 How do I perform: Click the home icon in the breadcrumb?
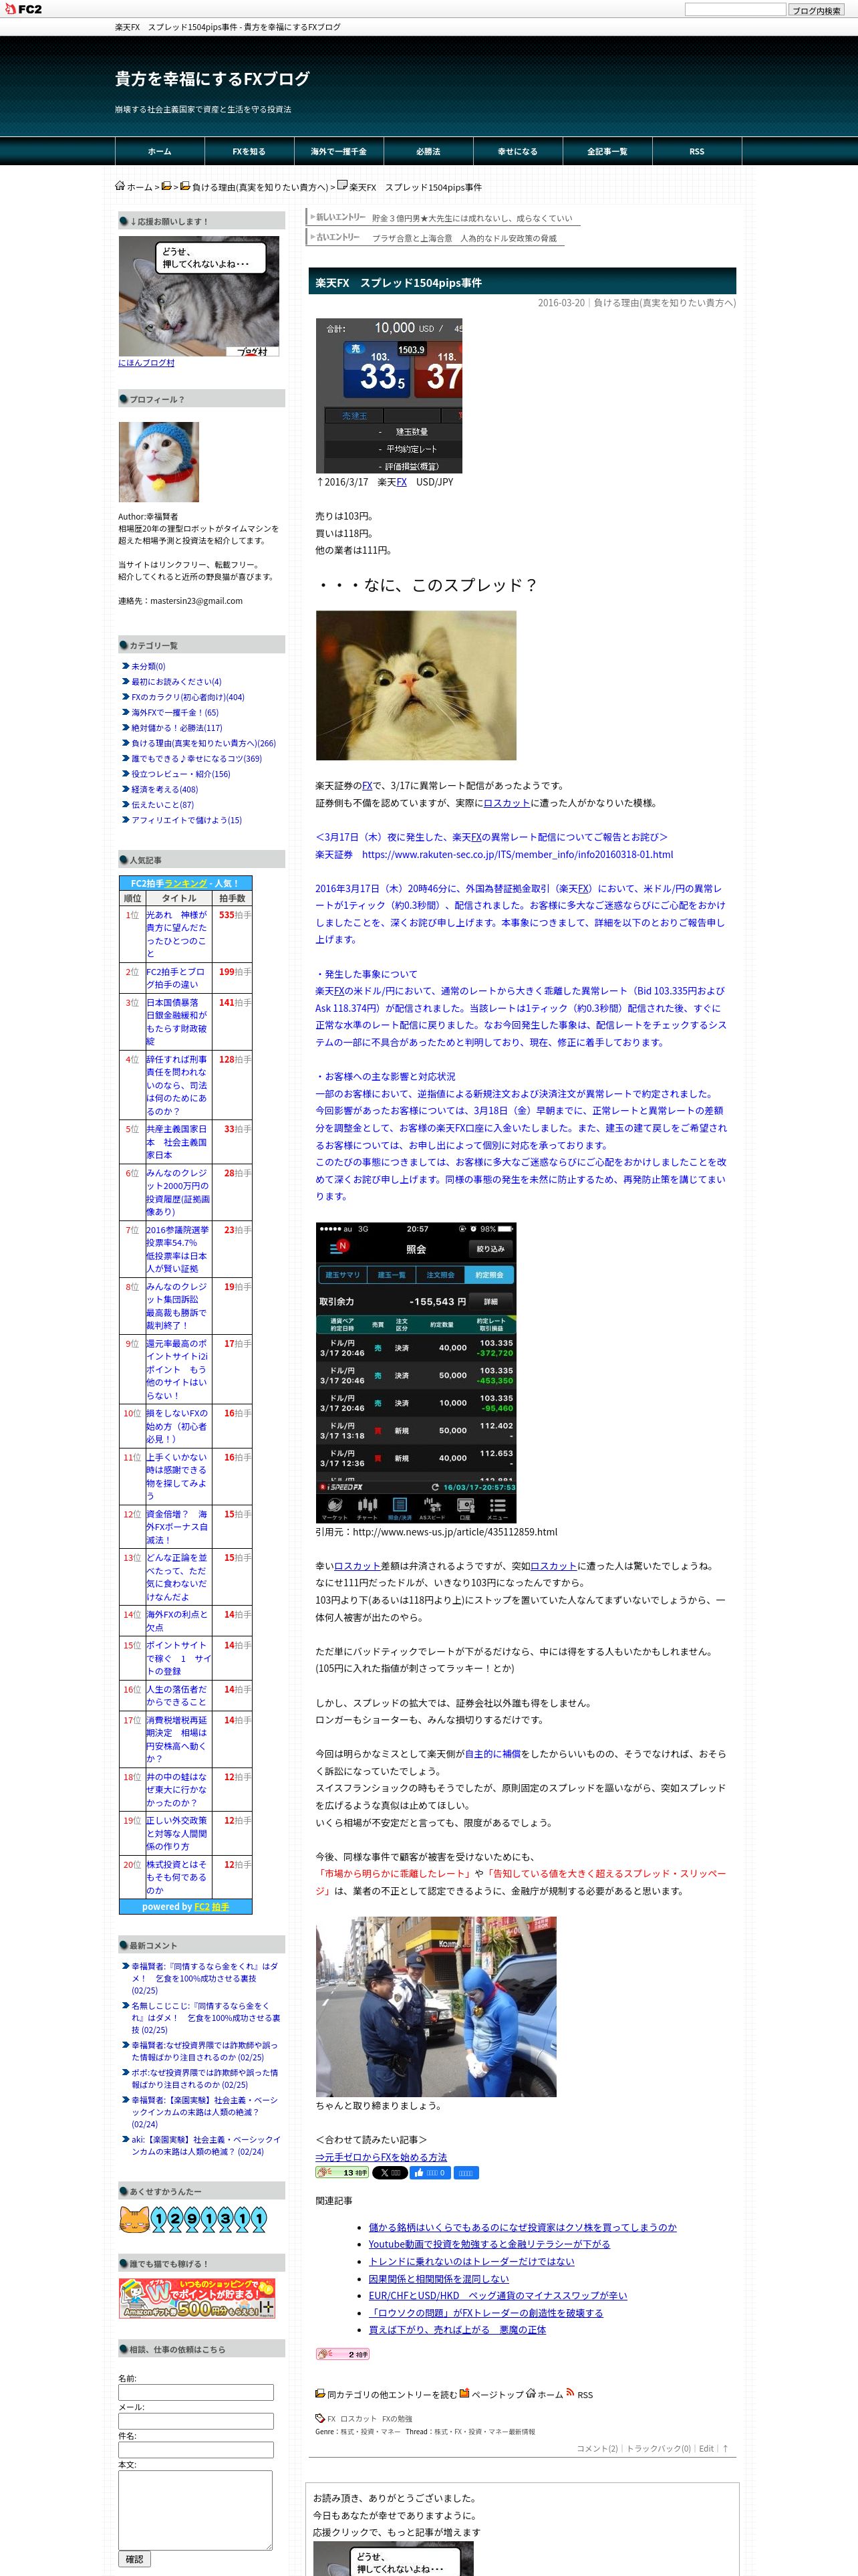(x=120, y=185)
